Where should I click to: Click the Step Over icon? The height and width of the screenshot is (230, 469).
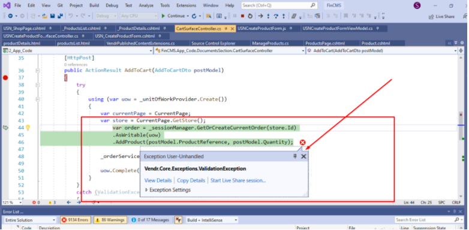coord(276,16)
